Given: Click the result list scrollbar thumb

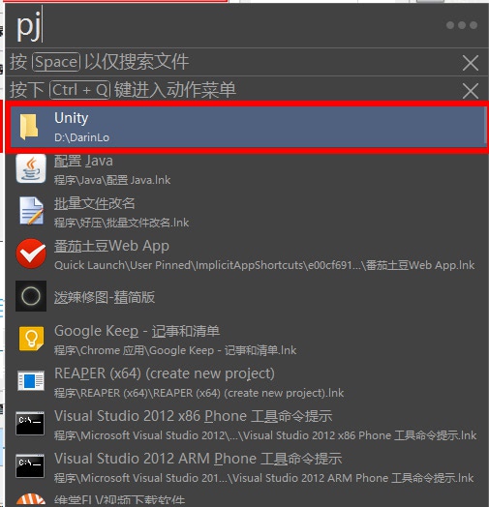Looking at the screenshot, I should [485, 125].
